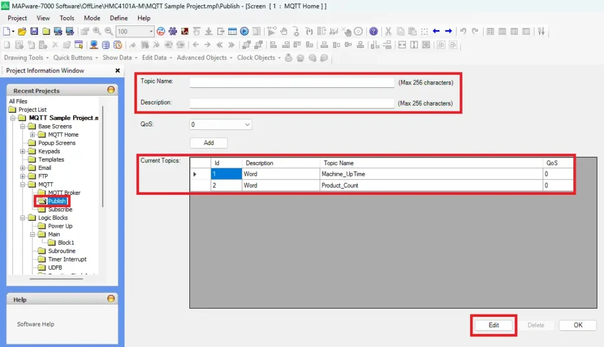This screenshot has width=604, height=347.
Task: Collapse the Recent Projects panel
Action: (112, 90)
